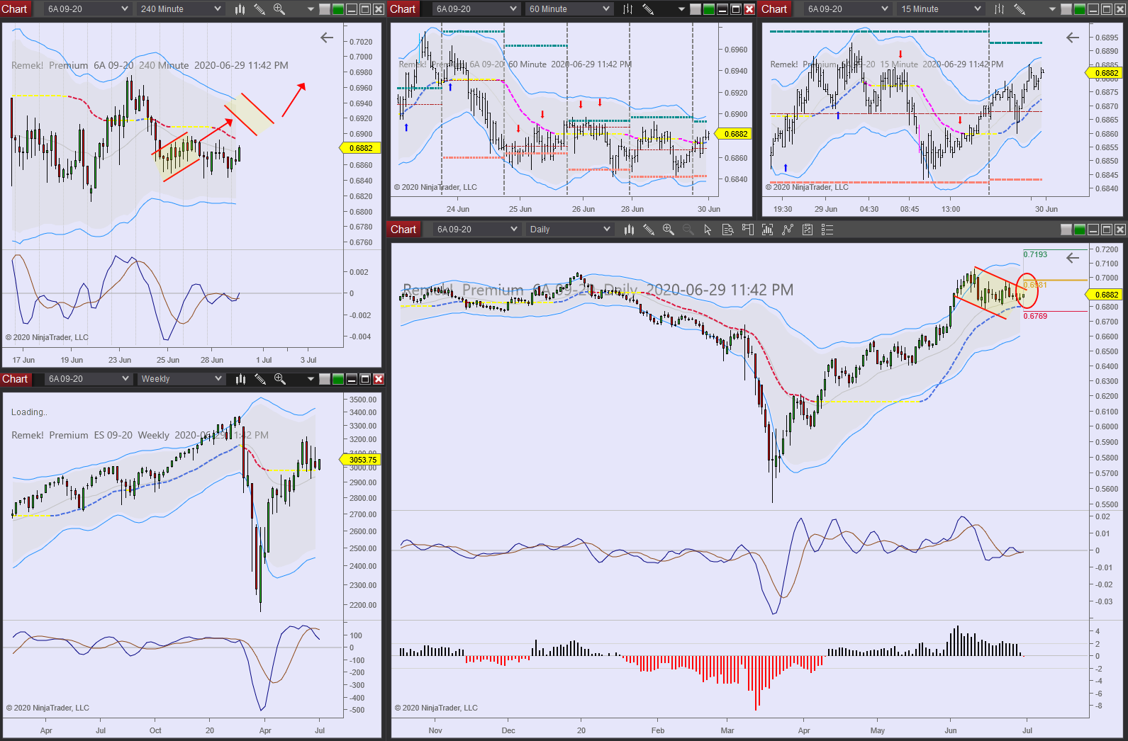Click zoom-in magnifier in Weekly chart
This screenshot has height=741, width=1128.
tap(280, 379)
